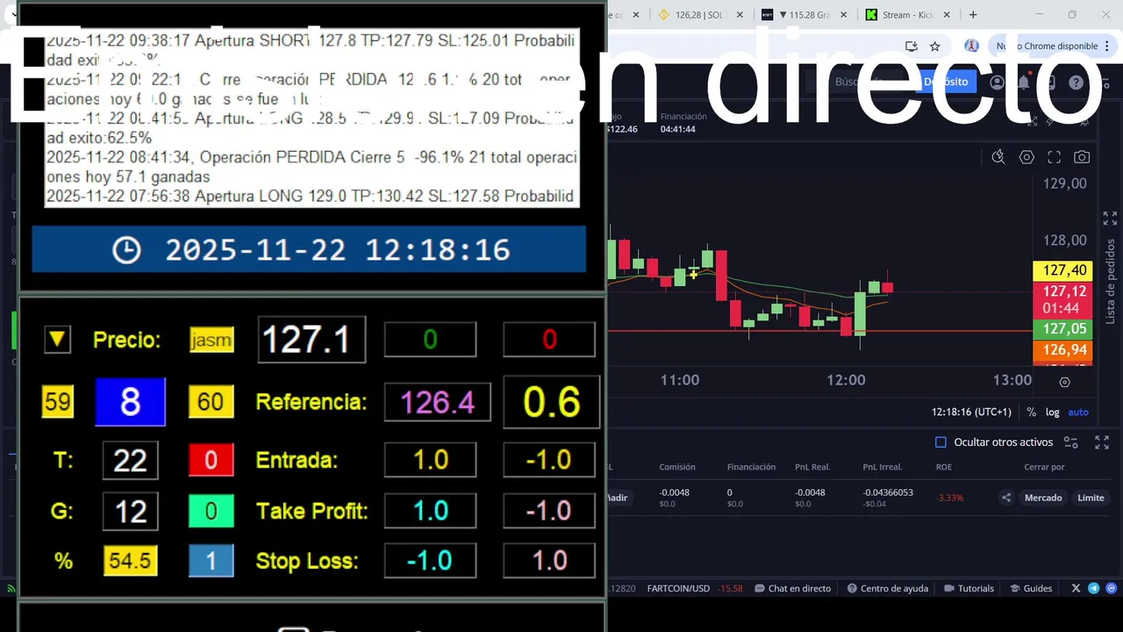
Task: Click the price field showing 127.1
Action: pos(311,340)
